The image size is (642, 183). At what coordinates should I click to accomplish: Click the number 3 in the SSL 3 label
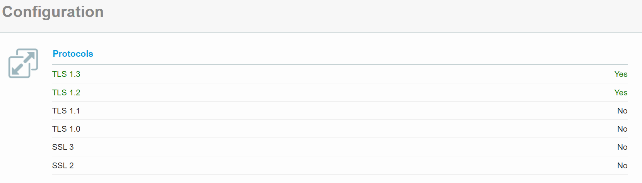pyautogui.click(x=71, y=147)
